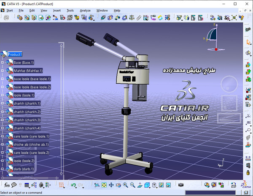Click Existing Component With Positioning icon
253x196 pixels.
point(48,18)
